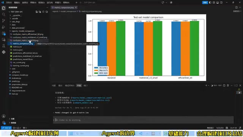243x137 pixels.
Task: Open roc_curves.png in the explorer
Action: click(19, 62)
